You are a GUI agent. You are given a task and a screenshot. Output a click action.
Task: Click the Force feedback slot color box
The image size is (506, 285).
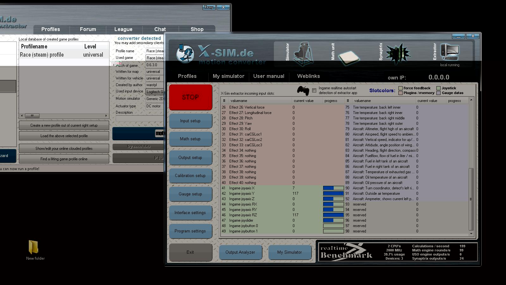(x=400, y=88)
